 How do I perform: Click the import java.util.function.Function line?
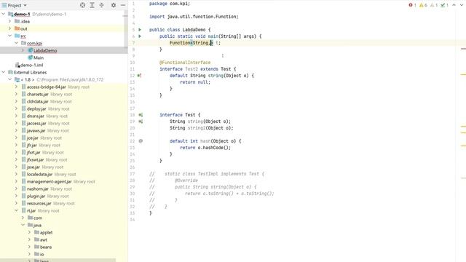(194, 17)
